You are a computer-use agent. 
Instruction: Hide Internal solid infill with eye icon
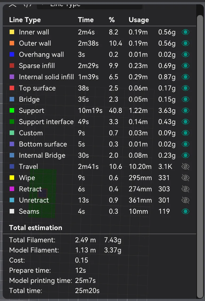[x=186, y=77]
